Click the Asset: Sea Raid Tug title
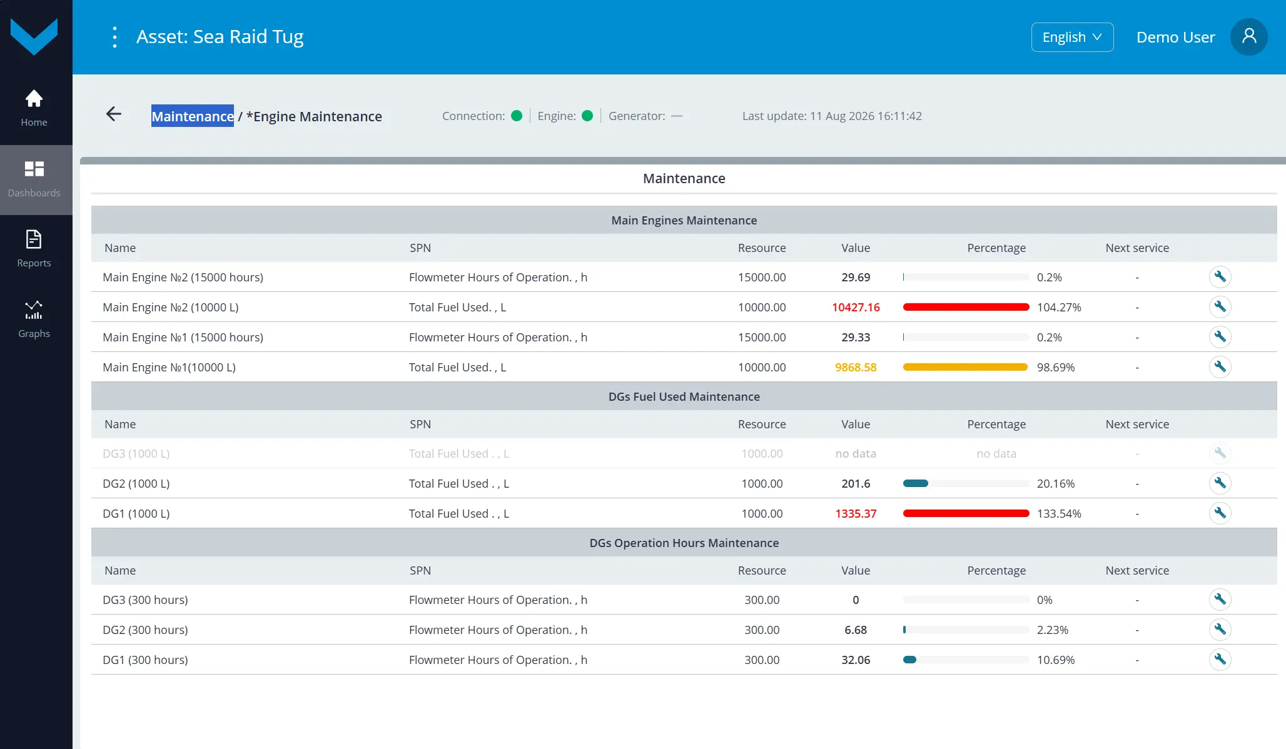 [220, 37]
